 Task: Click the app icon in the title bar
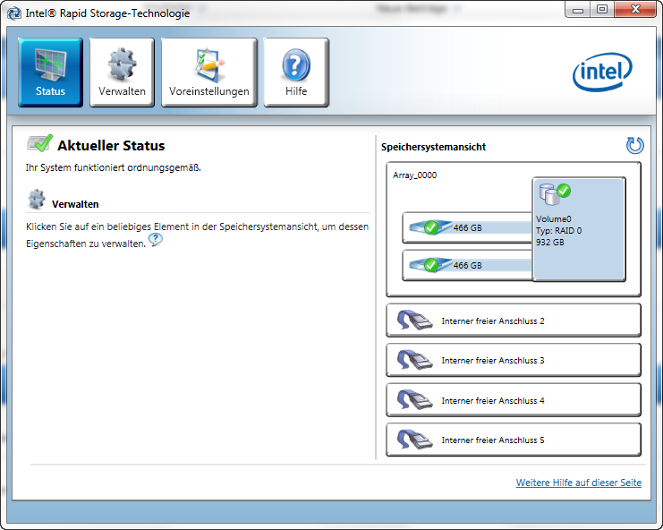(x=14, y=13)
